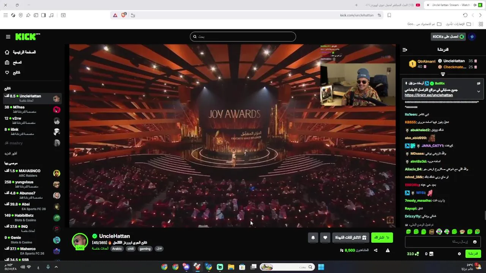This screenshot has width=486, height=273.
Task: Open the chat settings gear
Action: coord(459,254)
